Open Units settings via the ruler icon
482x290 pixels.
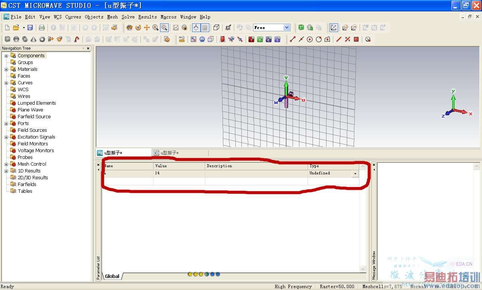click(x=182, y=39)
